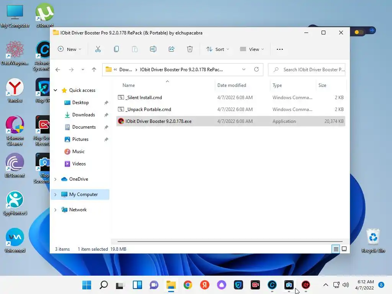Open iTop VPN shield icon on taskbar
The image size is (392, 294).
238,285
